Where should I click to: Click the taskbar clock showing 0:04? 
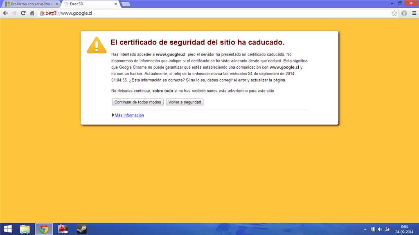[404, 229]
